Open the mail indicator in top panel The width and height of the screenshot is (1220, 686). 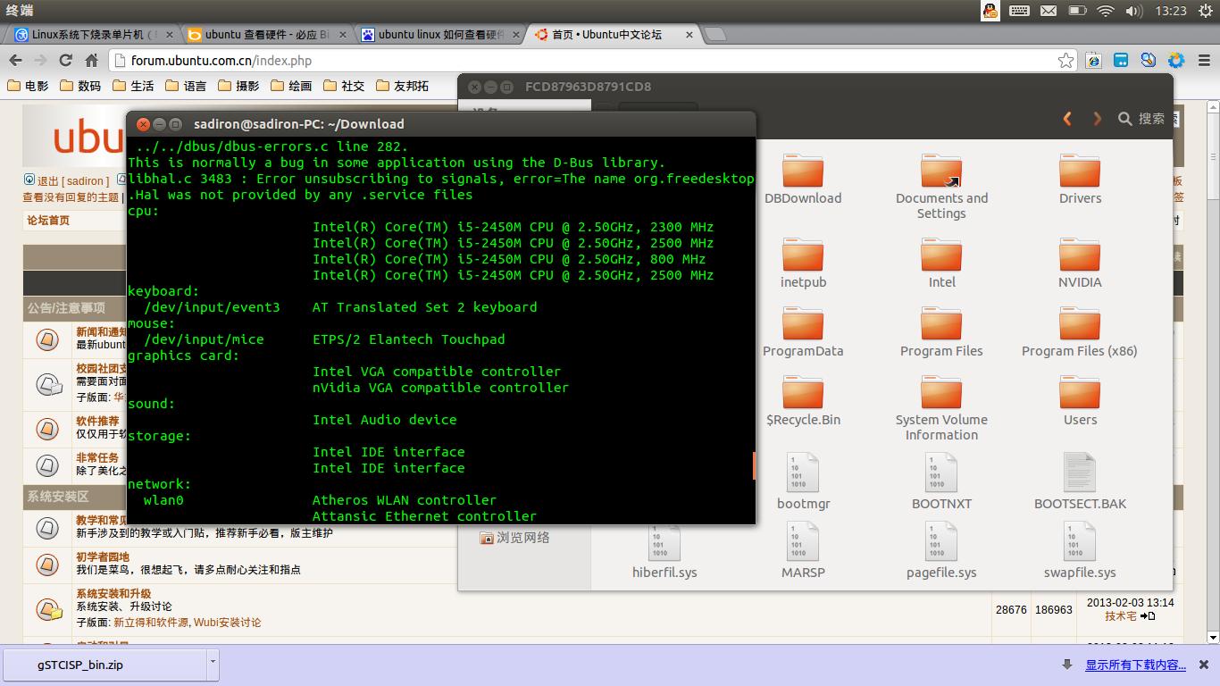[x=1049, y=11]
